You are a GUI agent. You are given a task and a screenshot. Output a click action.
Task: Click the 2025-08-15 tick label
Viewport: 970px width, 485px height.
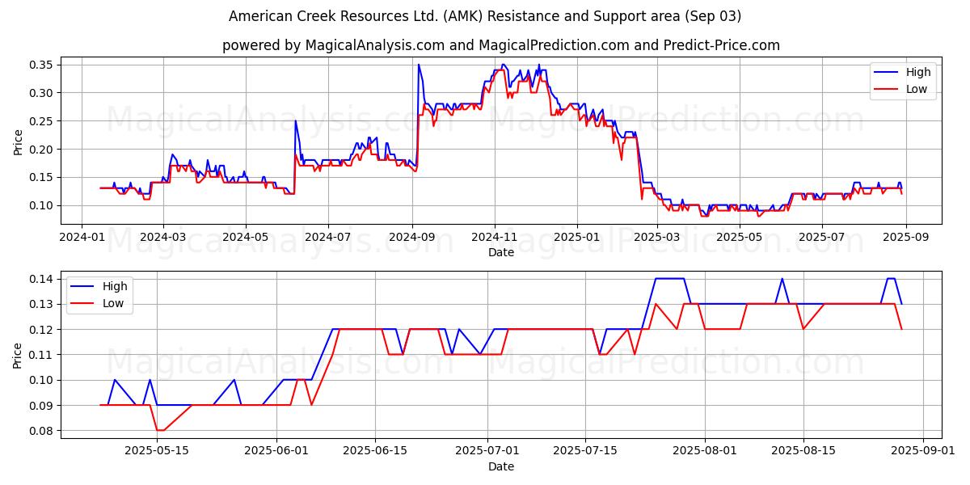(803, 451)
